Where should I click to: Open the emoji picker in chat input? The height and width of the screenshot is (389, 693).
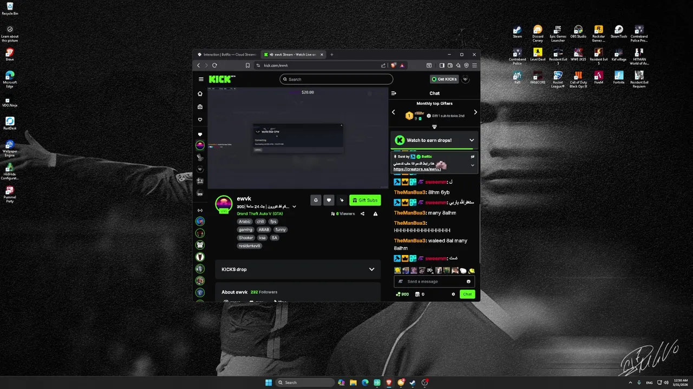point(468,281)
